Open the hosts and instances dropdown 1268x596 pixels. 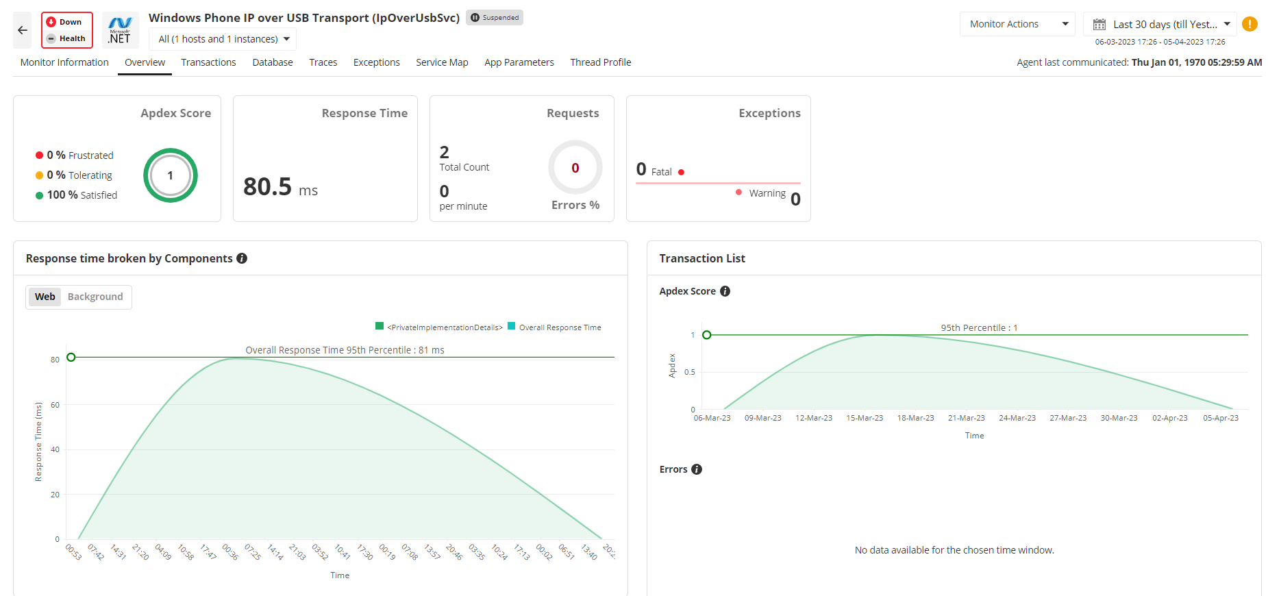click(x=223, y=39)
